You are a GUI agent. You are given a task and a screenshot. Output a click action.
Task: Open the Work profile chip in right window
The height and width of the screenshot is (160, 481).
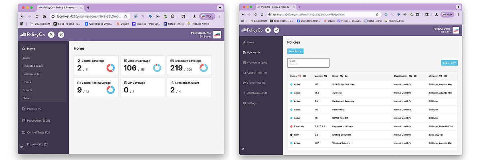click(x=447, y=14)
